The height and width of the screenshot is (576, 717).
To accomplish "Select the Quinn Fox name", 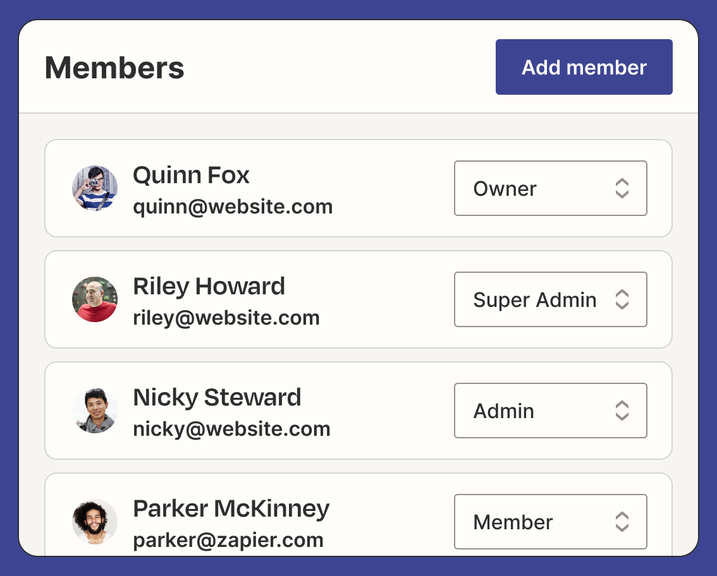I will click(191, 175).
